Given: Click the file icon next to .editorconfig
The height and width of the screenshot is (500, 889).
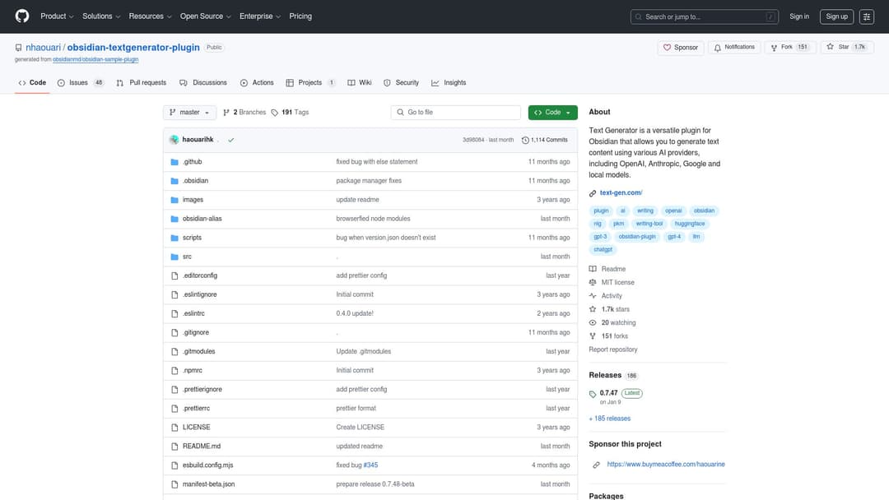Looking at the screenshot, I should [x=175, y=275].
